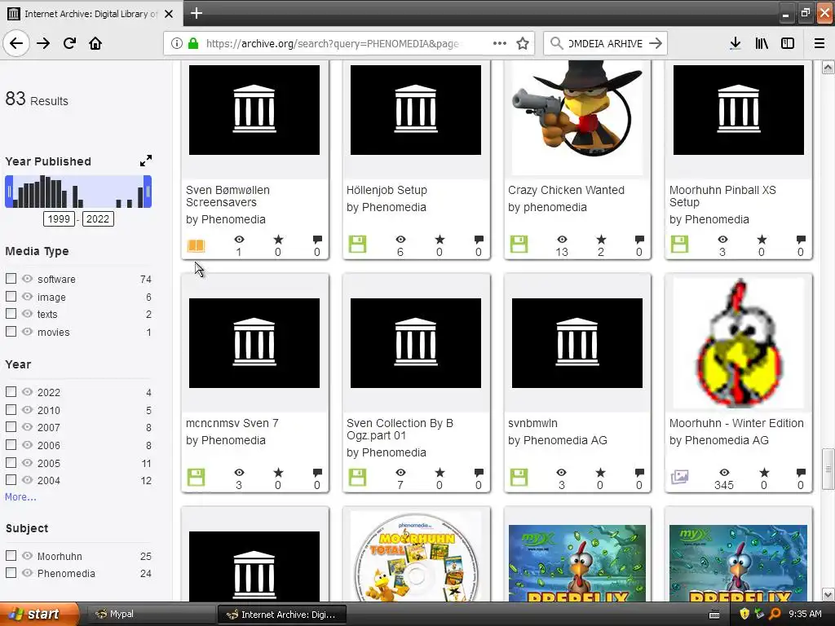This screenshot has height=626, width=835.
Task: Adjust right handle of year range slider
Action: tap(148, 191)
